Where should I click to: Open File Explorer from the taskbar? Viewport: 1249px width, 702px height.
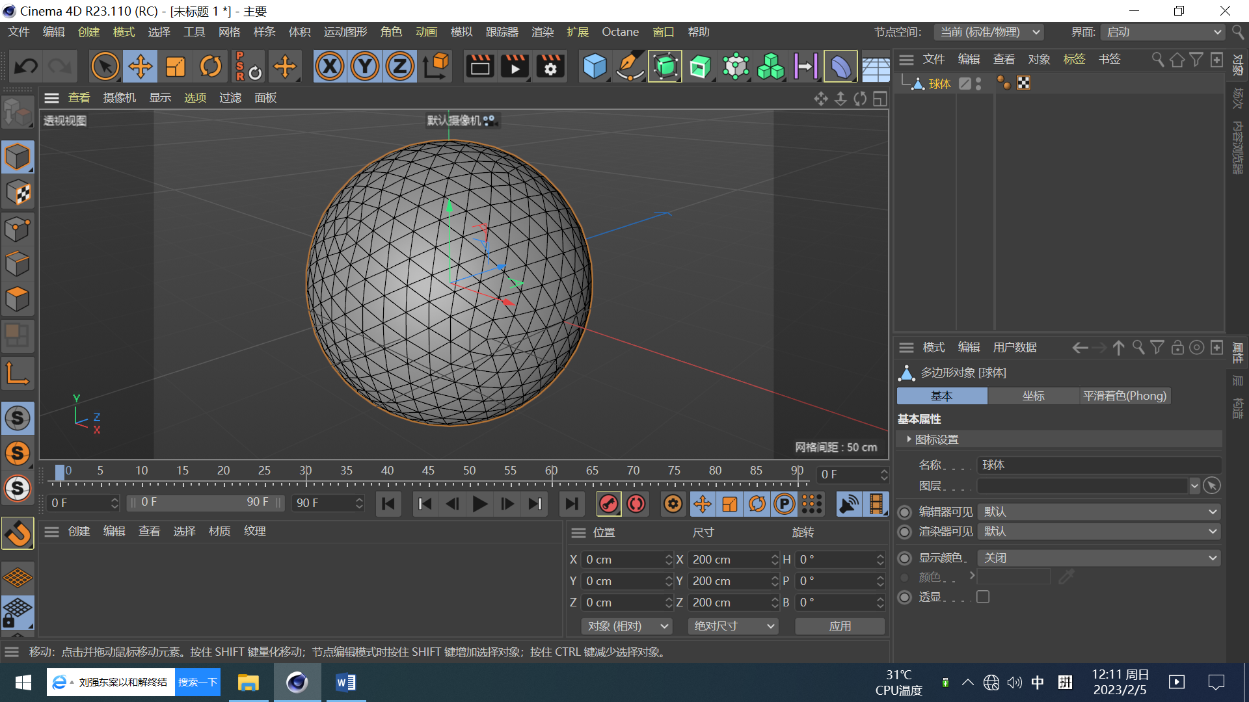point(248,682)
